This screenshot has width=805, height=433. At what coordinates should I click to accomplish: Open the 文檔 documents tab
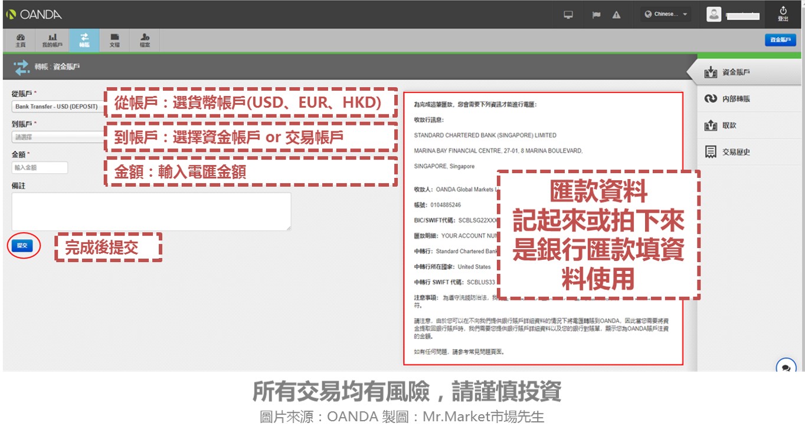114,40
